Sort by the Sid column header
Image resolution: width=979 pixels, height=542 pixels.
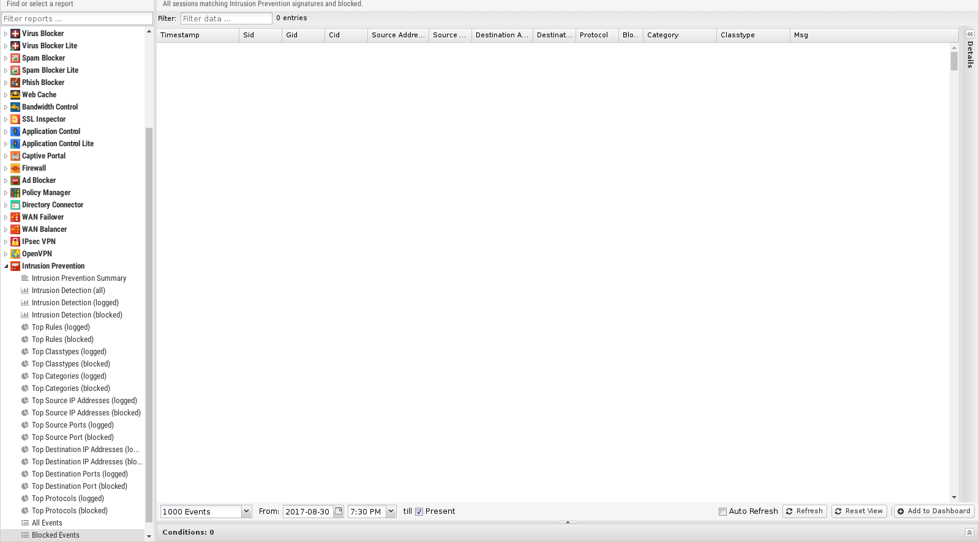pyautogui.click(x=260, y=35)
